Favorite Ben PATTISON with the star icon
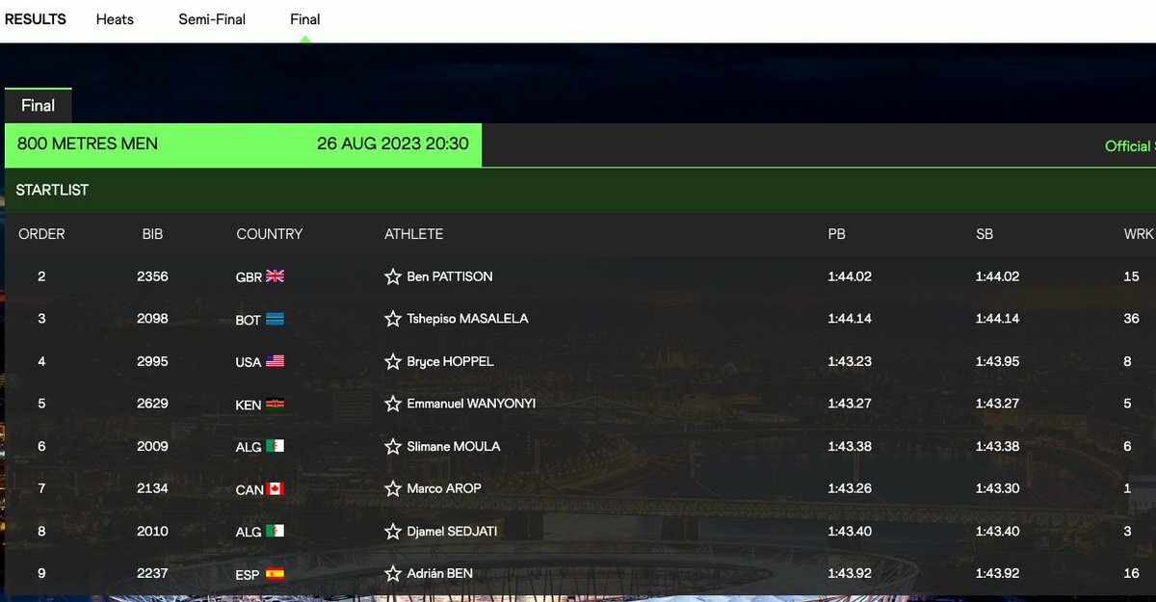1156x602 pixels. (x=393, y=276)
